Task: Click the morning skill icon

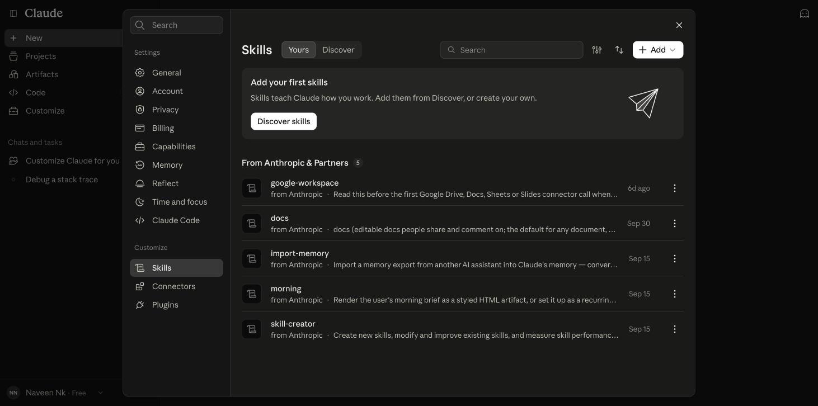Action: click(x=252, y=294)
